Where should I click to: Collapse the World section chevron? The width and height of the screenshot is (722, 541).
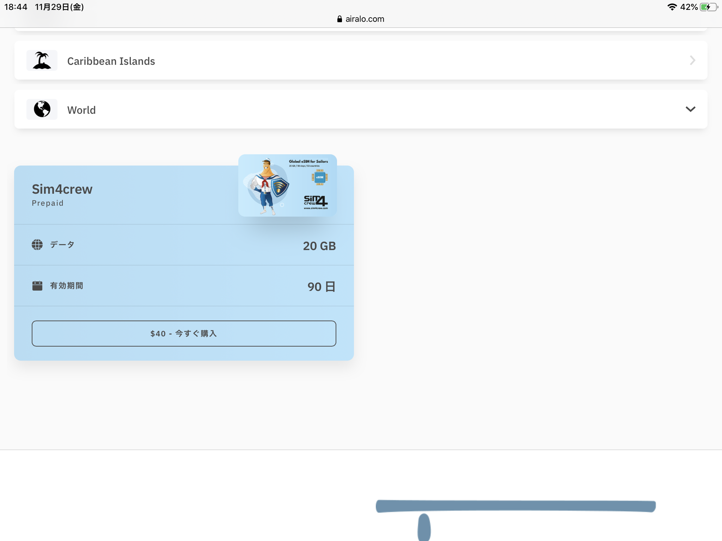pyautogui.click(x=690, y=109)
